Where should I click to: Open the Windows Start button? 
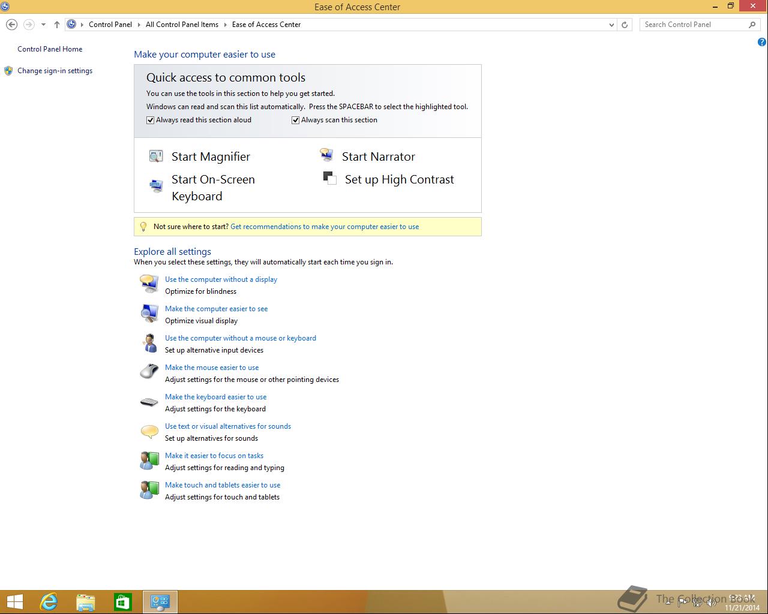14,602
